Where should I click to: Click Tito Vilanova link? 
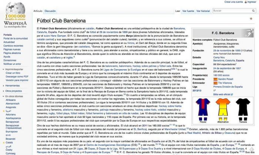point(225,83)
